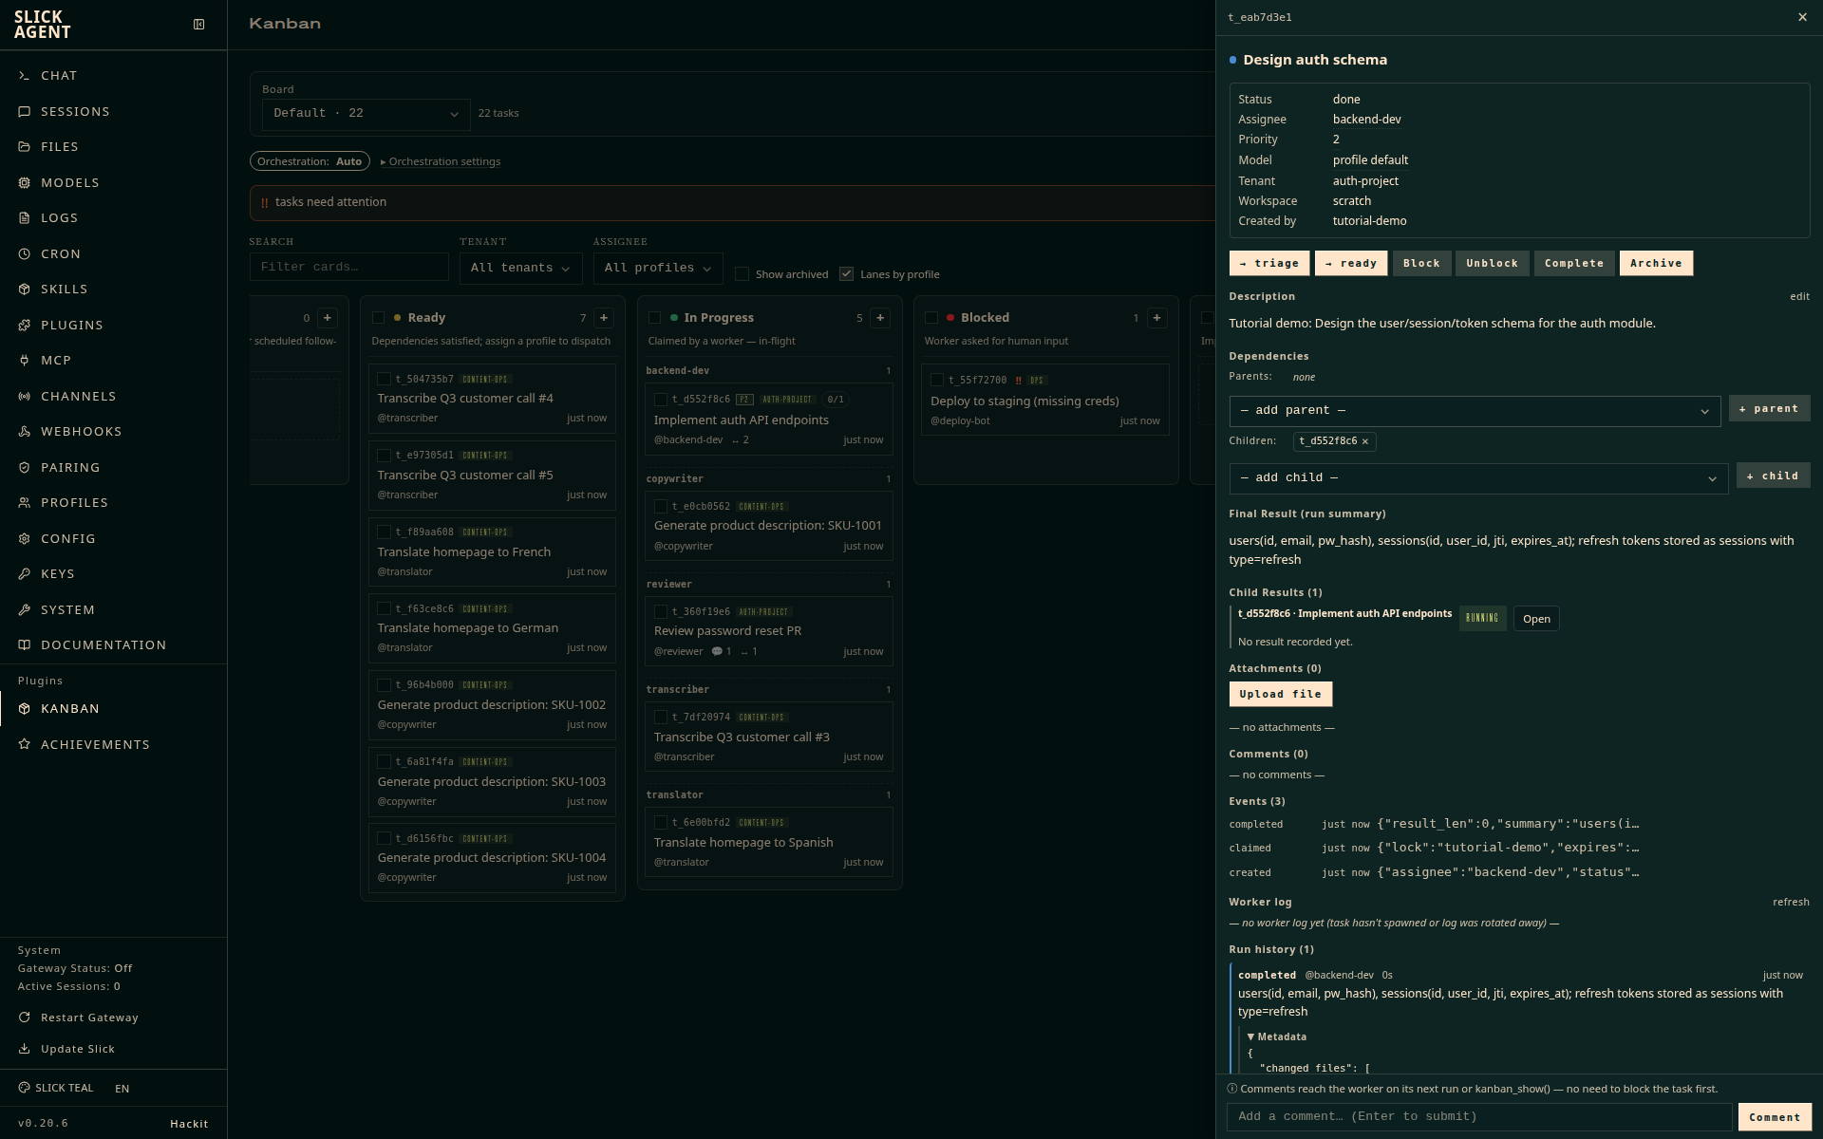Screen dimensions: 1823x1139
Task: Add a task to In Progress column
Action: [x=880, y=318]
